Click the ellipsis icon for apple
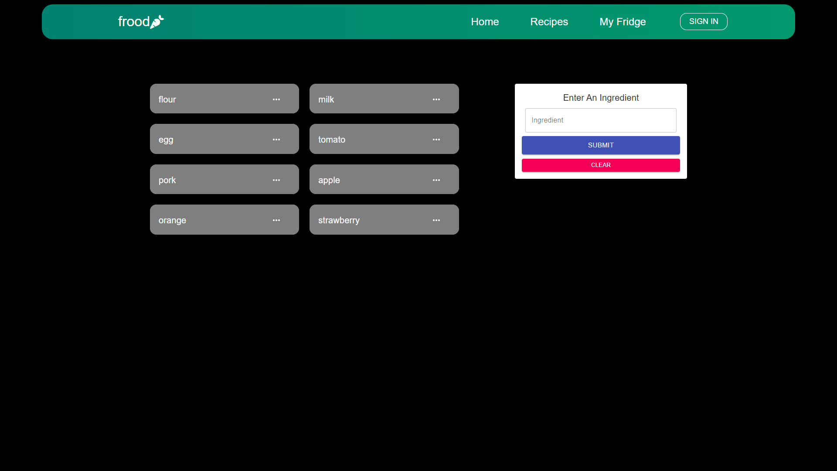This screenshot has width=837, height=471. coord(436,180)
